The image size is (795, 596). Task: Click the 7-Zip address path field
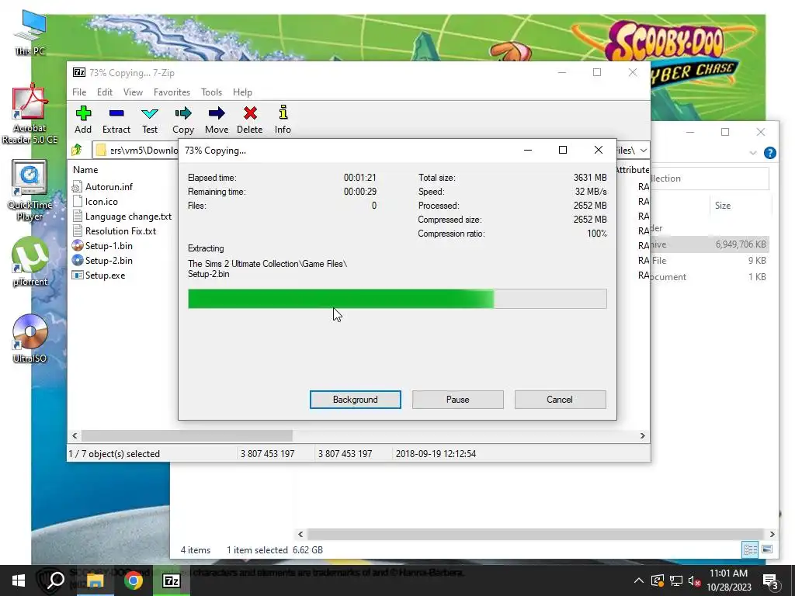135,150
